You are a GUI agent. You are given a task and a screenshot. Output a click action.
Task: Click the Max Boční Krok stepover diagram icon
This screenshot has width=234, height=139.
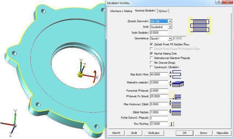click(175, 74)
